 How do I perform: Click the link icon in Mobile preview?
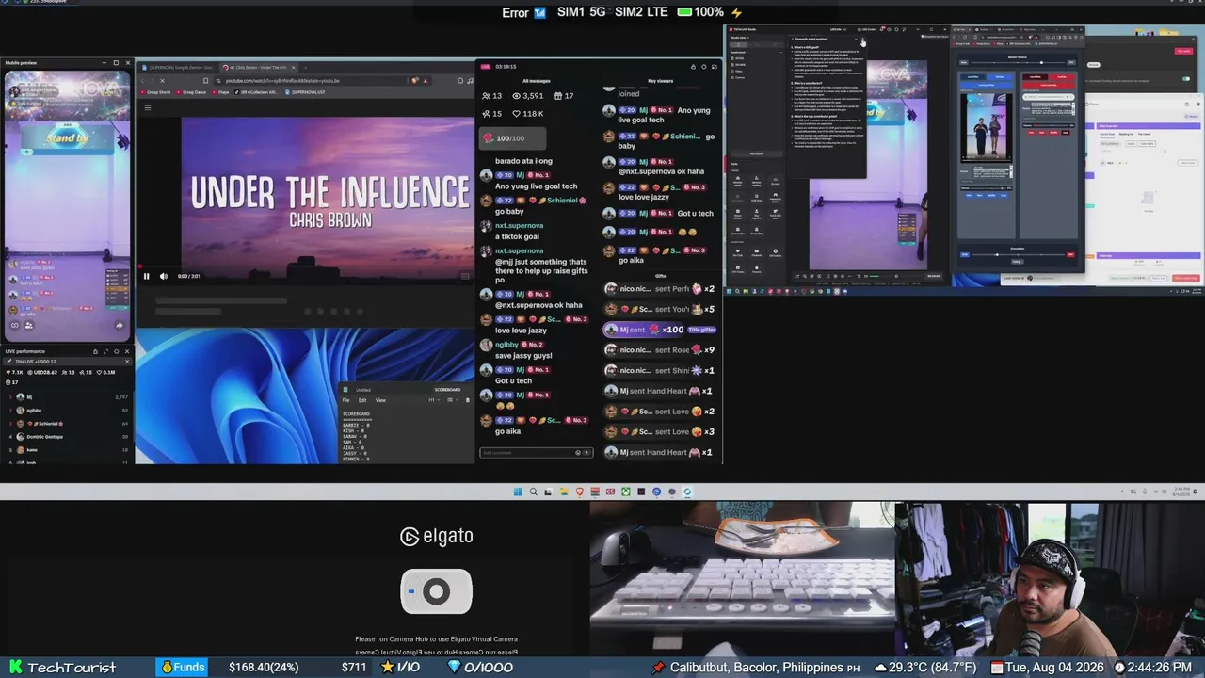point(14,326)
